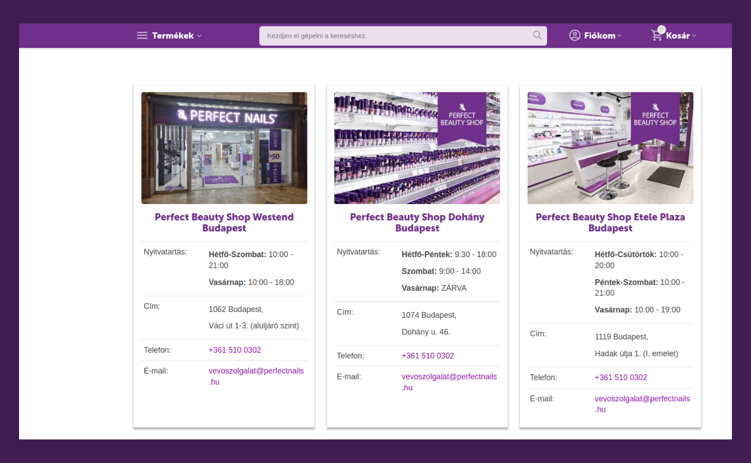Select the Westend address line 'Váci út 1-3. (aluljáró szint)'
Screen dimensions: 751x463
point(254,326)
